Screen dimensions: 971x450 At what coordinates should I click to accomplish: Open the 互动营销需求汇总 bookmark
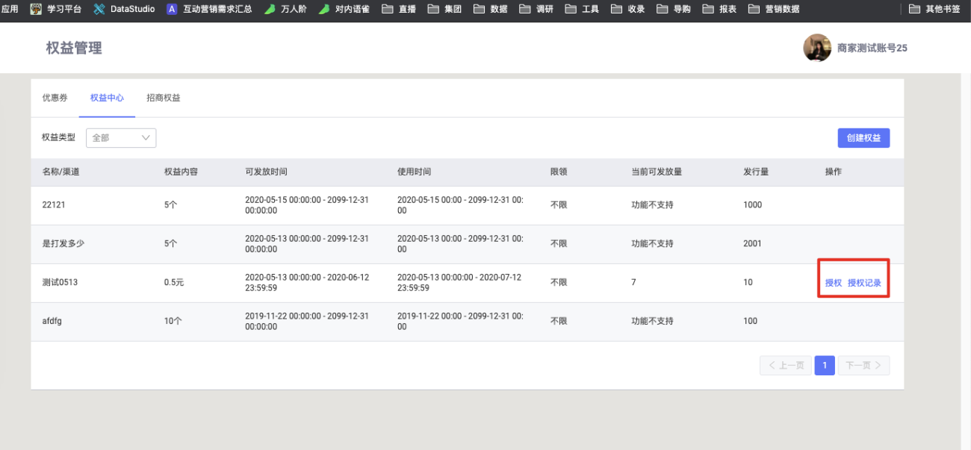(209, 9)
